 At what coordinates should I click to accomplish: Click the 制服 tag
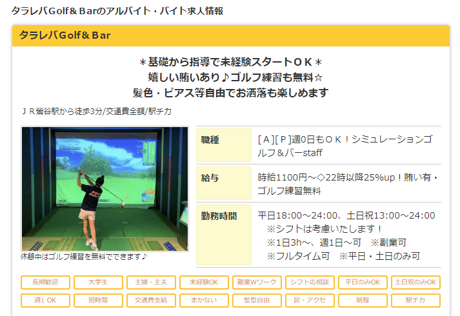(x=363, y=301)
